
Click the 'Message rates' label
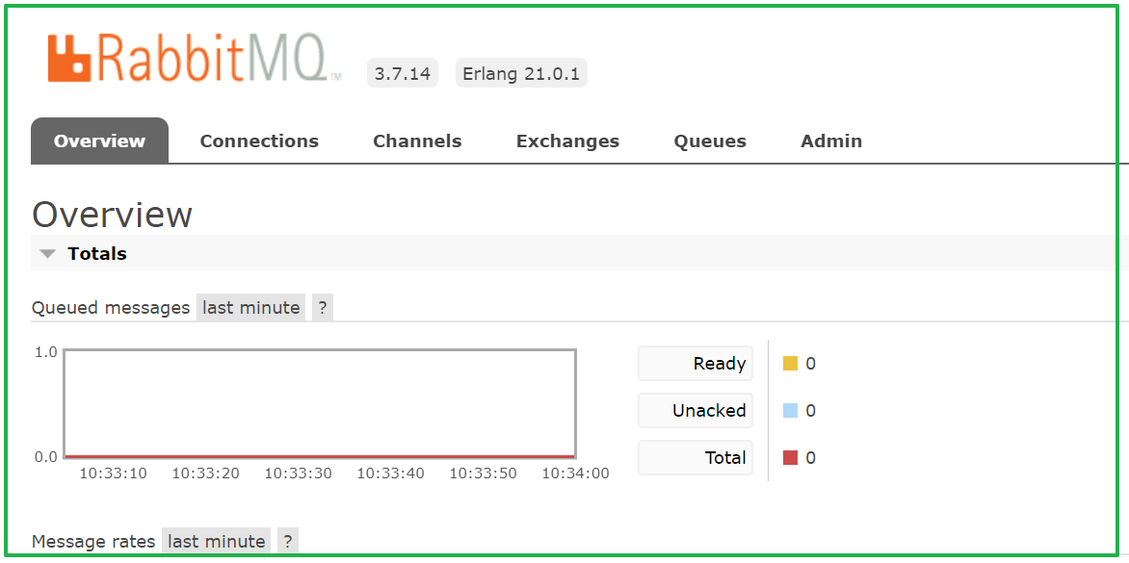click(x=93, y=542)
